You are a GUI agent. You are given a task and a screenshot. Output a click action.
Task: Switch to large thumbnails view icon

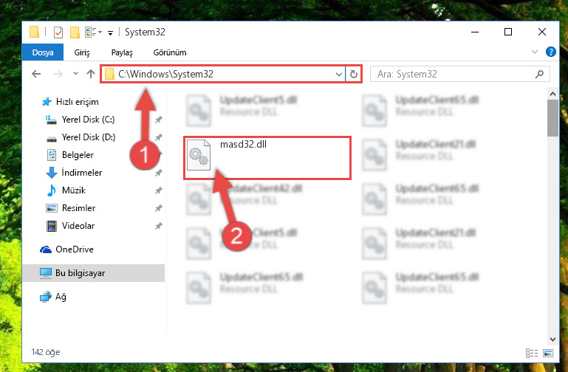point(548,353)
